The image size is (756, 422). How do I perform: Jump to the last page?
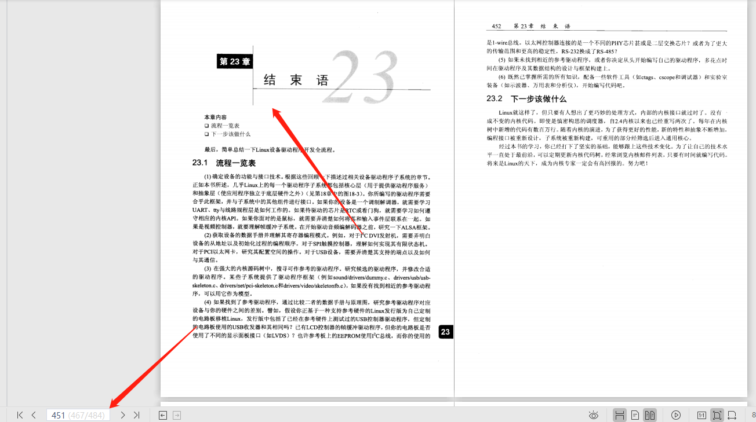point(137,415)
